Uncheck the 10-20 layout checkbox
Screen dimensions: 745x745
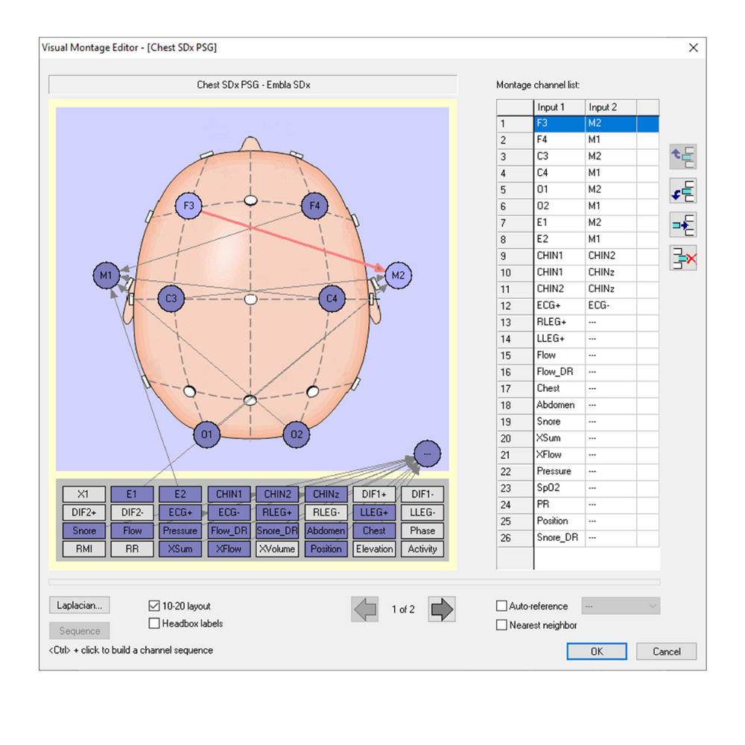[x=155, y=606]
